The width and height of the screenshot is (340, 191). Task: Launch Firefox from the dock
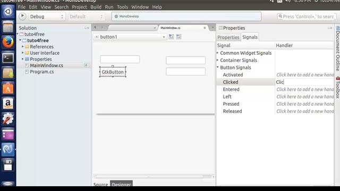pyautogui.click(x=8, y=42)
